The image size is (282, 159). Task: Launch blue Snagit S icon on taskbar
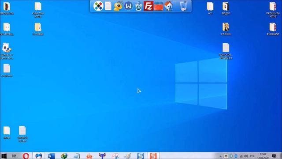[141, 156]
